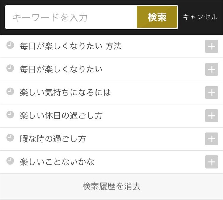
Task: Pick the 暇な時の過ごし方 history entry
Action: click(x=53, y=139)
